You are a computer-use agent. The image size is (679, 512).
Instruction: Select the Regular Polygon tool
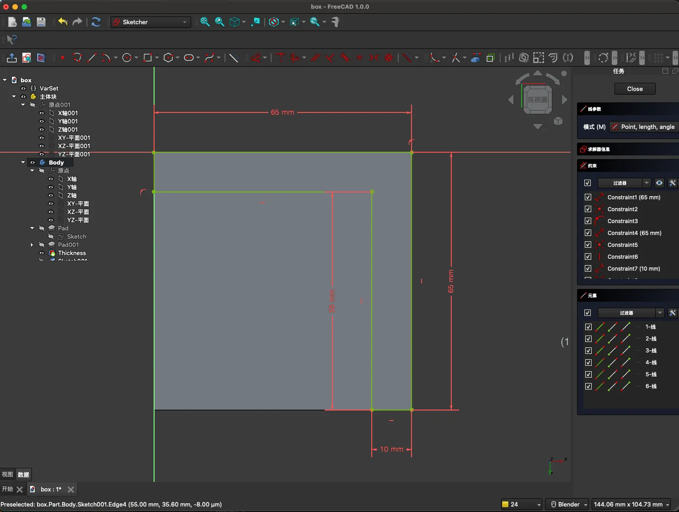[x=168, y=58]
